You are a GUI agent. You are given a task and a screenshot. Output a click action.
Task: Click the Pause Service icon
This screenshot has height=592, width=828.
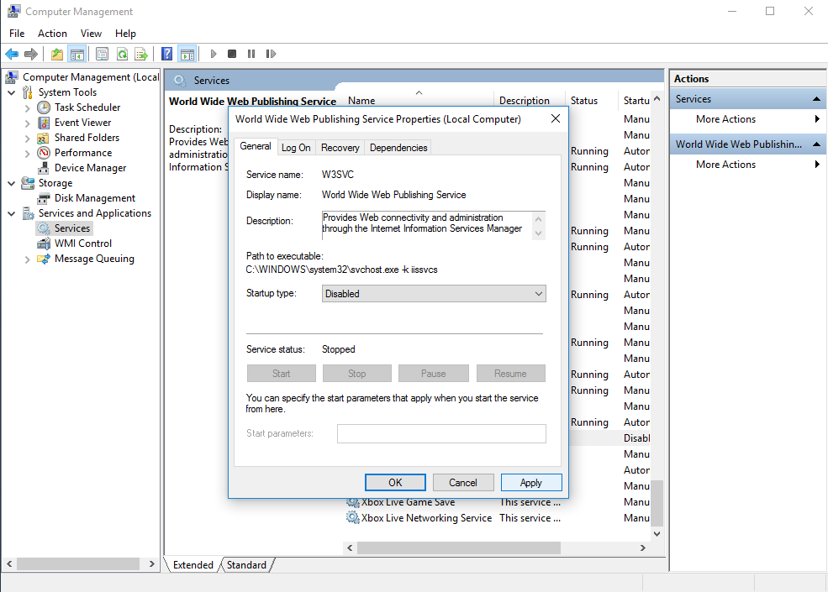point(251,53)
